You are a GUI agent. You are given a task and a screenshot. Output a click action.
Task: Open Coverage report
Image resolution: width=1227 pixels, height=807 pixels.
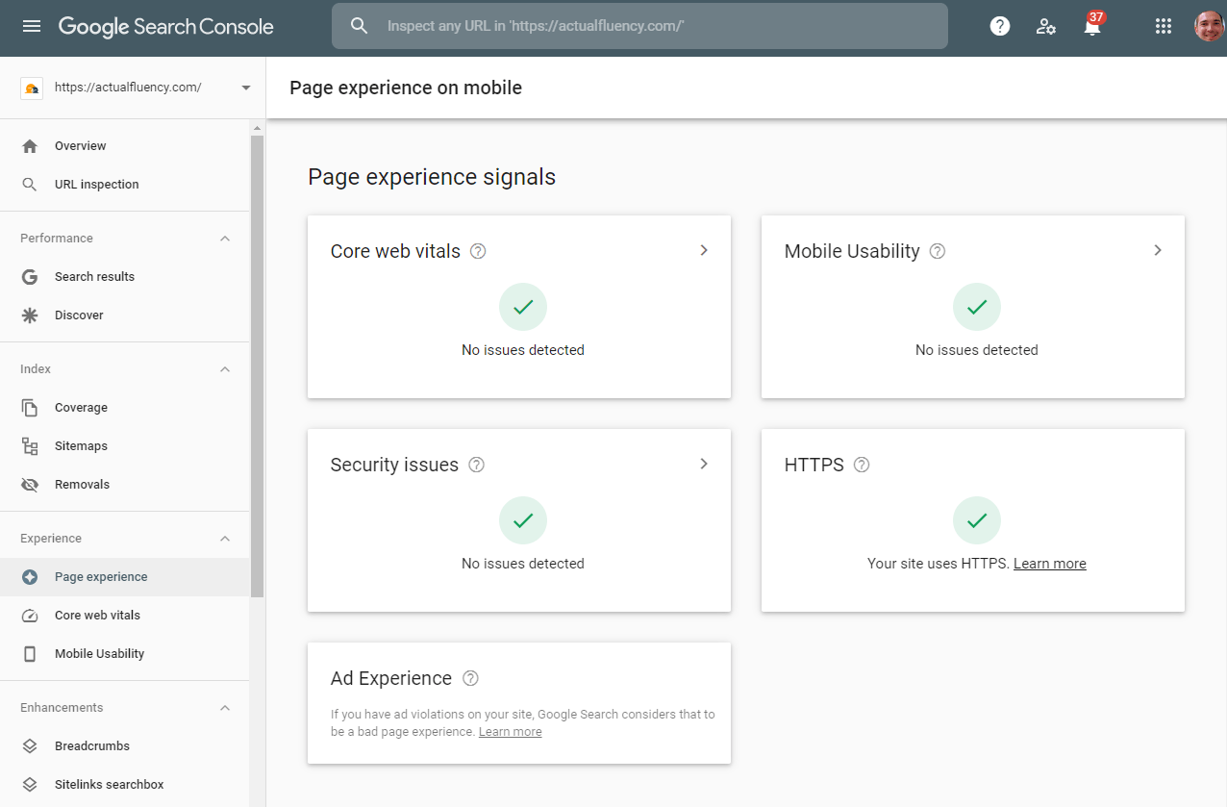pyautogui.click(x=125, y=408)
